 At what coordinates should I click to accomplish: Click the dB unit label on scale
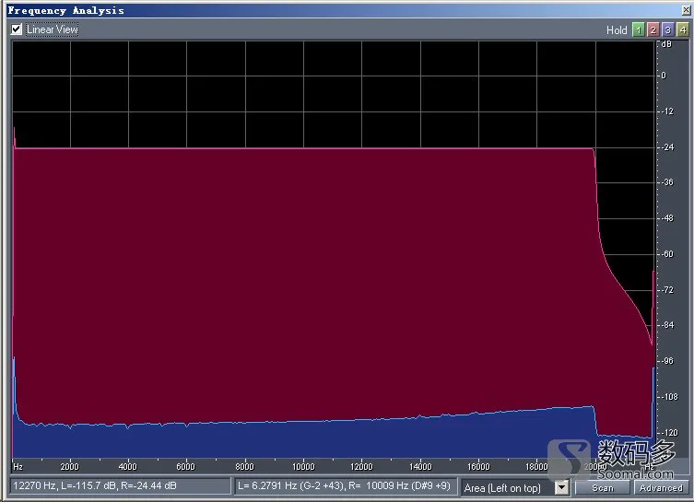[666, 44]
